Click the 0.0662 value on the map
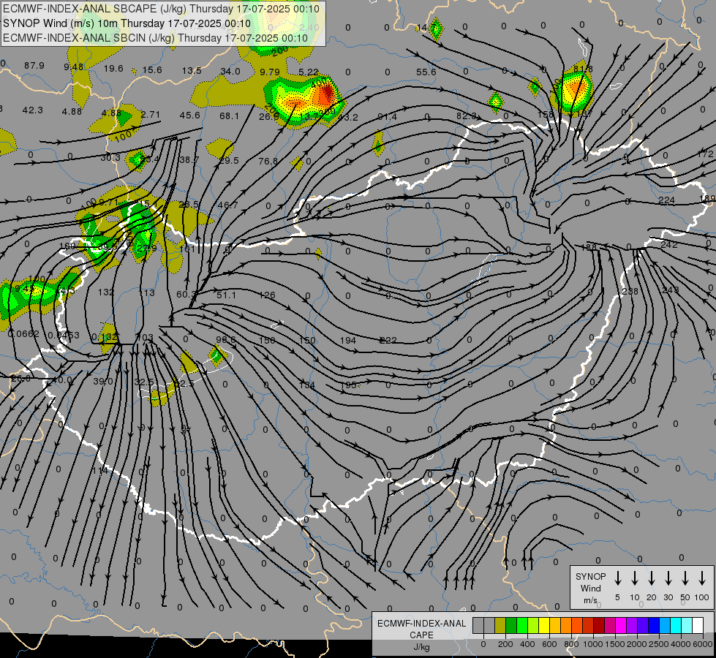 23,334
